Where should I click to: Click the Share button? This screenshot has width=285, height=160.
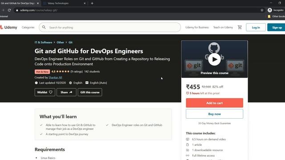pos(66,92)
